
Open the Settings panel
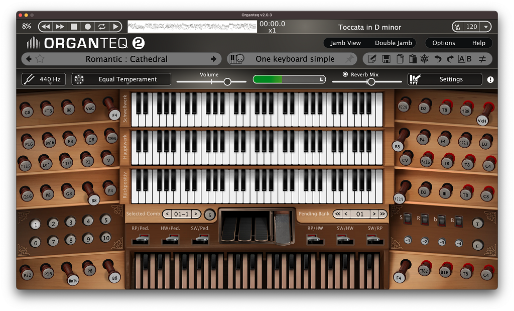tap(445, 79)
